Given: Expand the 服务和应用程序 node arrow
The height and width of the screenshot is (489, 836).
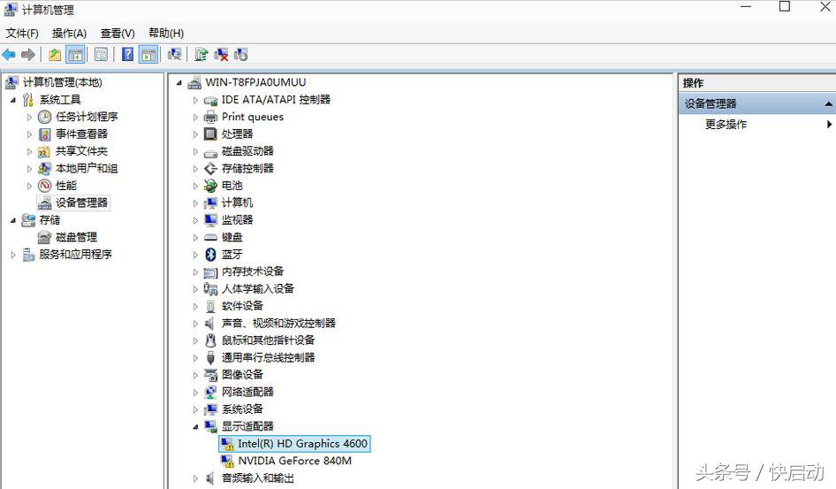Looking at the screenshot, I should (13, 255).
